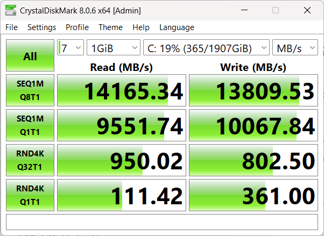Screen dimensions: 324x236
Task: Open the Help menu
Action: (141, 27)
